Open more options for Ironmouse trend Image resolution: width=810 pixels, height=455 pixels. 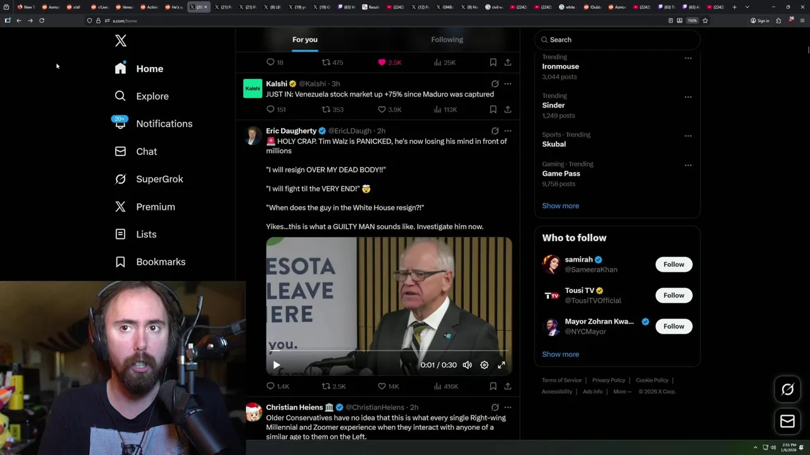pyautogui.click(x=688, y=58)
